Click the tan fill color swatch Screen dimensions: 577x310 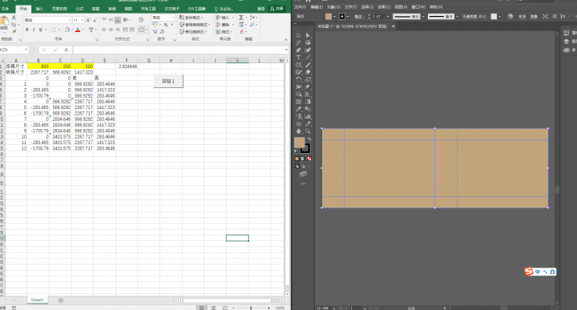tap(299, 143)
